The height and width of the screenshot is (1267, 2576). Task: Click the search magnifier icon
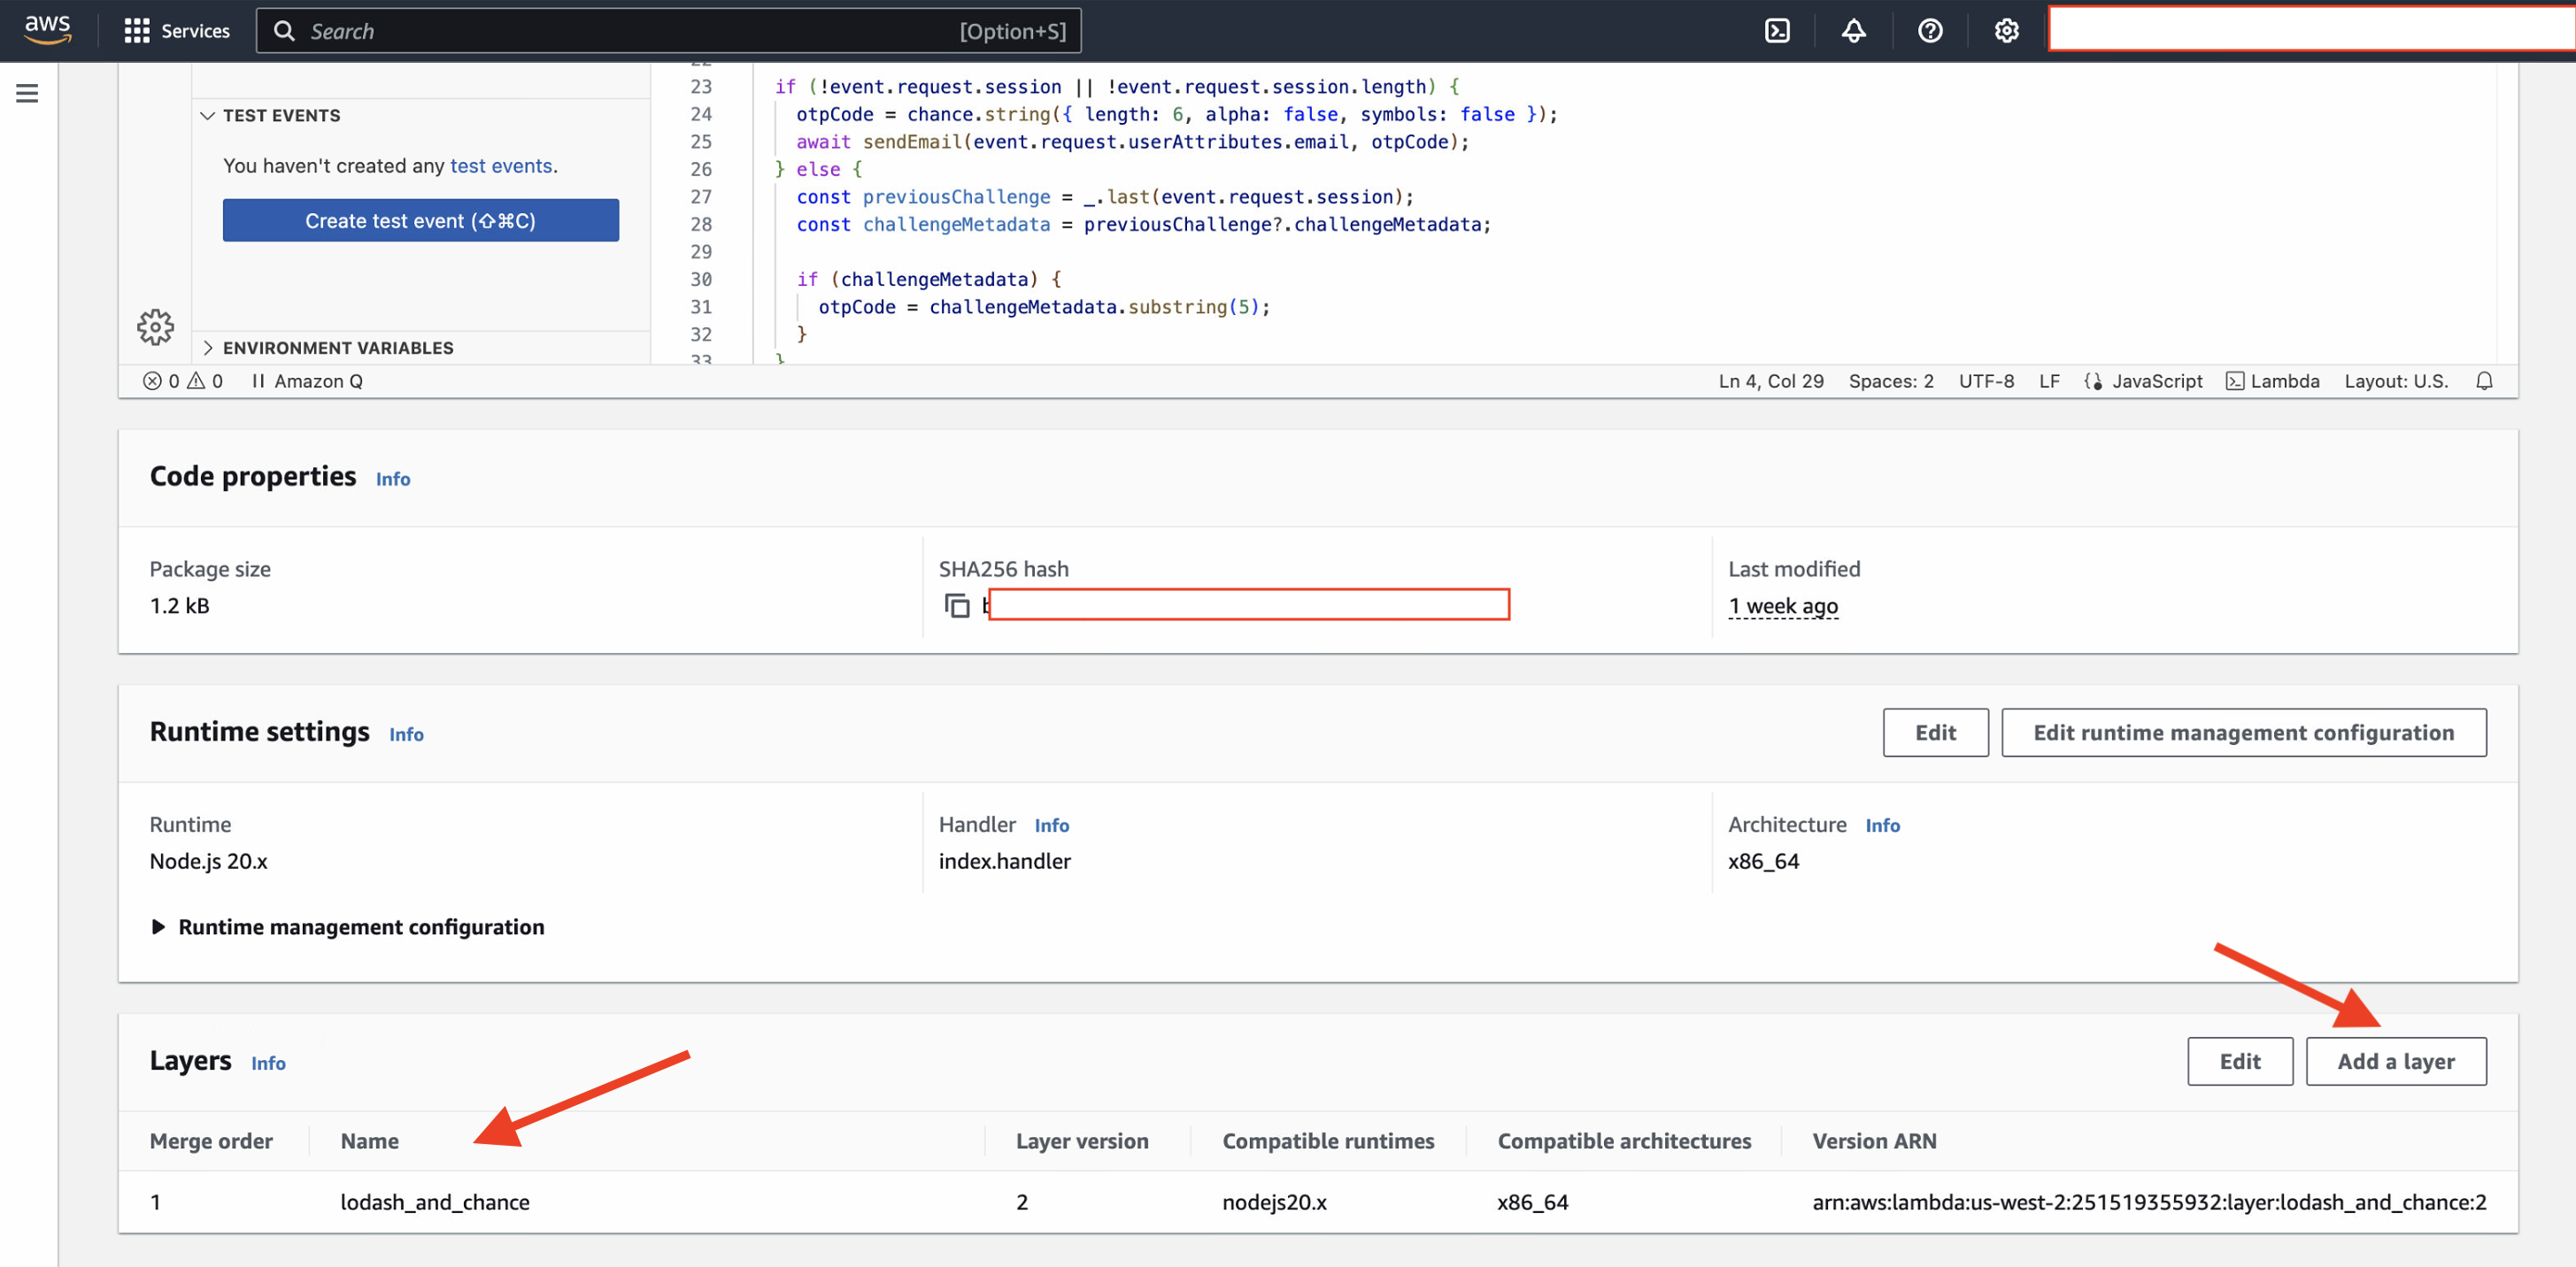click(x=284, y=31)
